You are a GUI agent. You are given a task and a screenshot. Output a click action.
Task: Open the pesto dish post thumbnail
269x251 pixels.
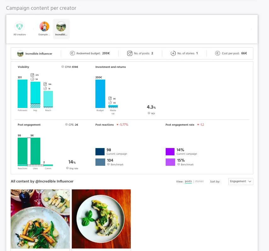point(101,219)
